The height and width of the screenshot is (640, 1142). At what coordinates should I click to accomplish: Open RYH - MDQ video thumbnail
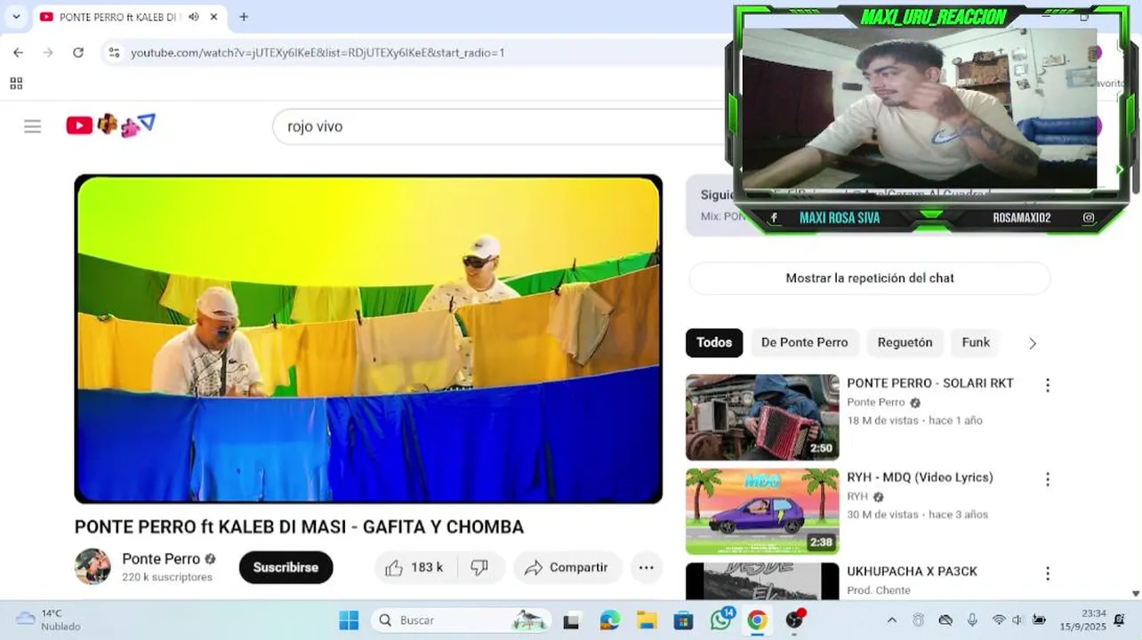762,511
